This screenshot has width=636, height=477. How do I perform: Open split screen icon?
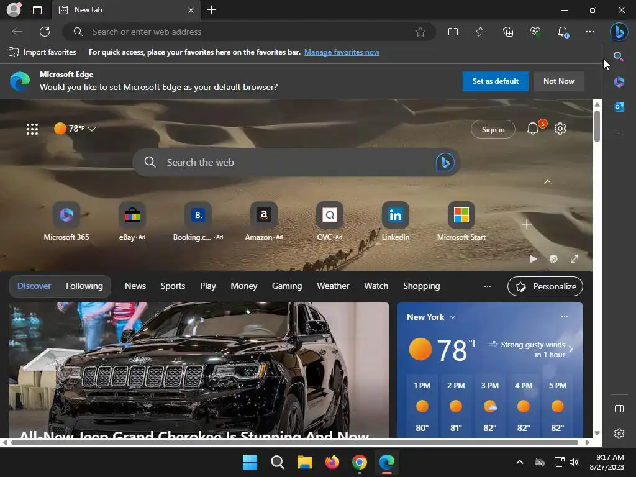tap(453, 32)
